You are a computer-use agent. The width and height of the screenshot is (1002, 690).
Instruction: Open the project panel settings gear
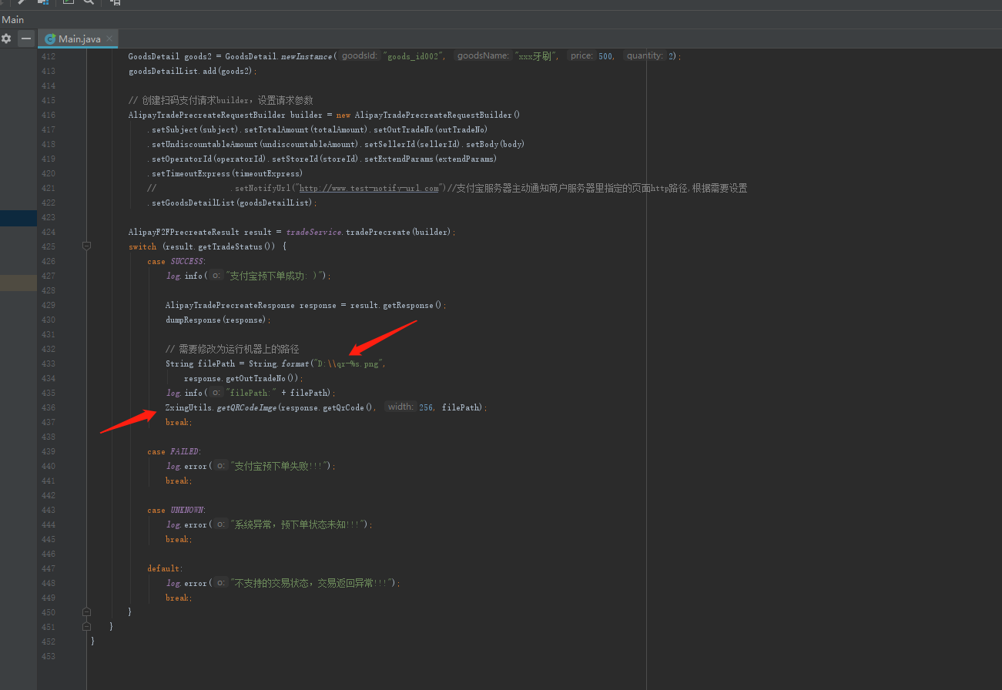(6, 39)
